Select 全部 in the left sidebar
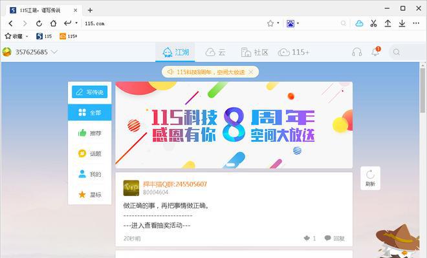427x258 pixels. 89,112
